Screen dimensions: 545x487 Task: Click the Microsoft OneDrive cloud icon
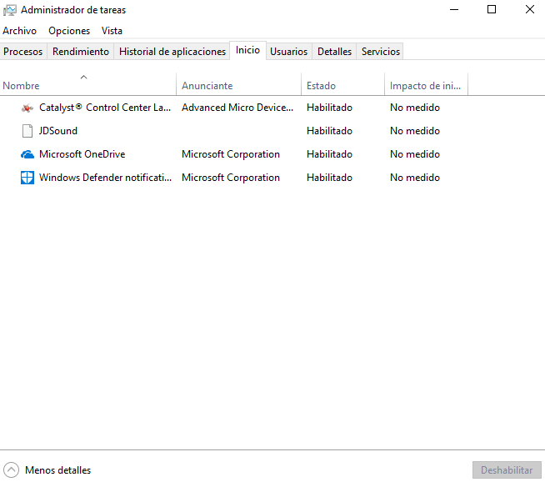[27, 154]
